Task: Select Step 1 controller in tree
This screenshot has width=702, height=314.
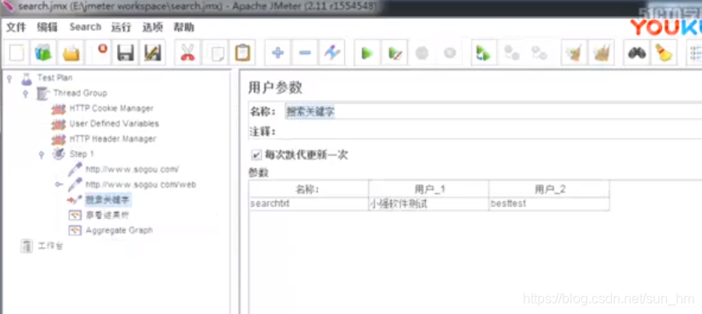Action: 82,154
